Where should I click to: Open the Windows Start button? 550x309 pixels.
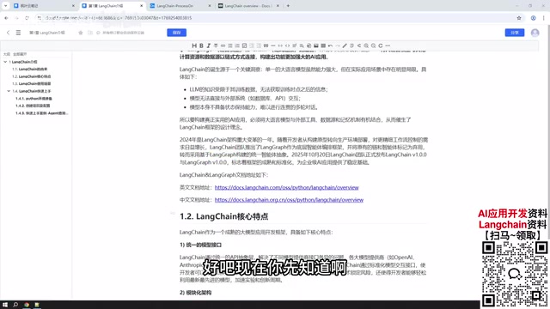(5, 305)
